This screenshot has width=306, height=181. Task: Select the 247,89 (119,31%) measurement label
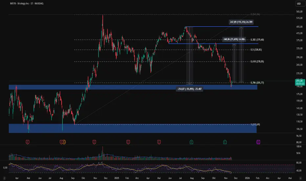point(241,22)
